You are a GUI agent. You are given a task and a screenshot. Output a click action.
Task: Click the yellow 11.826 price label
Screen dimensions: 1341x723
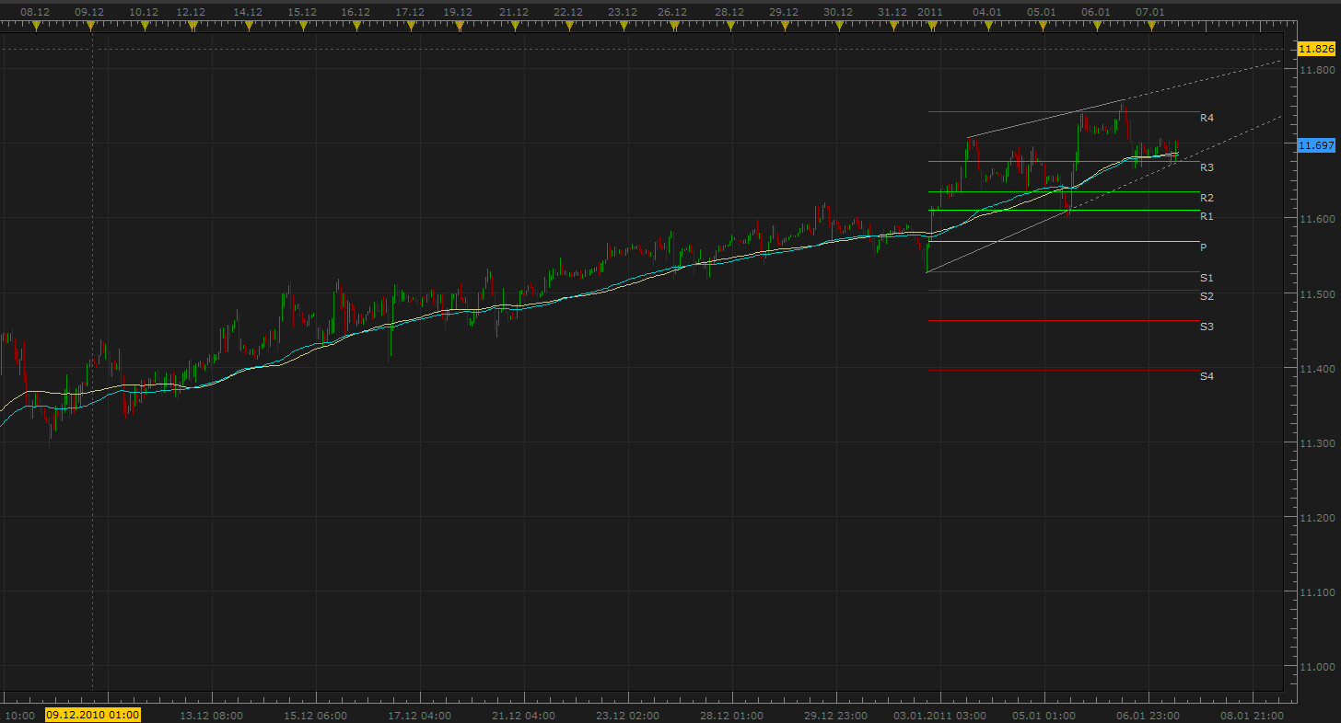[x=1315, y=49]
